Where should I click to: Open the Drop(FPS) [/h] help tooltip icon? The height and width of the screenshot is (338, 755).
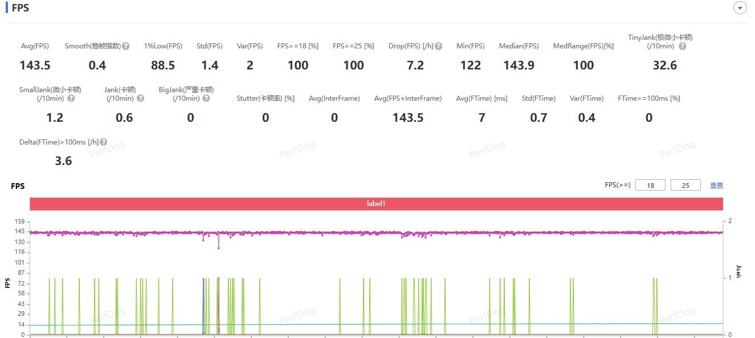tap(438, 46)
